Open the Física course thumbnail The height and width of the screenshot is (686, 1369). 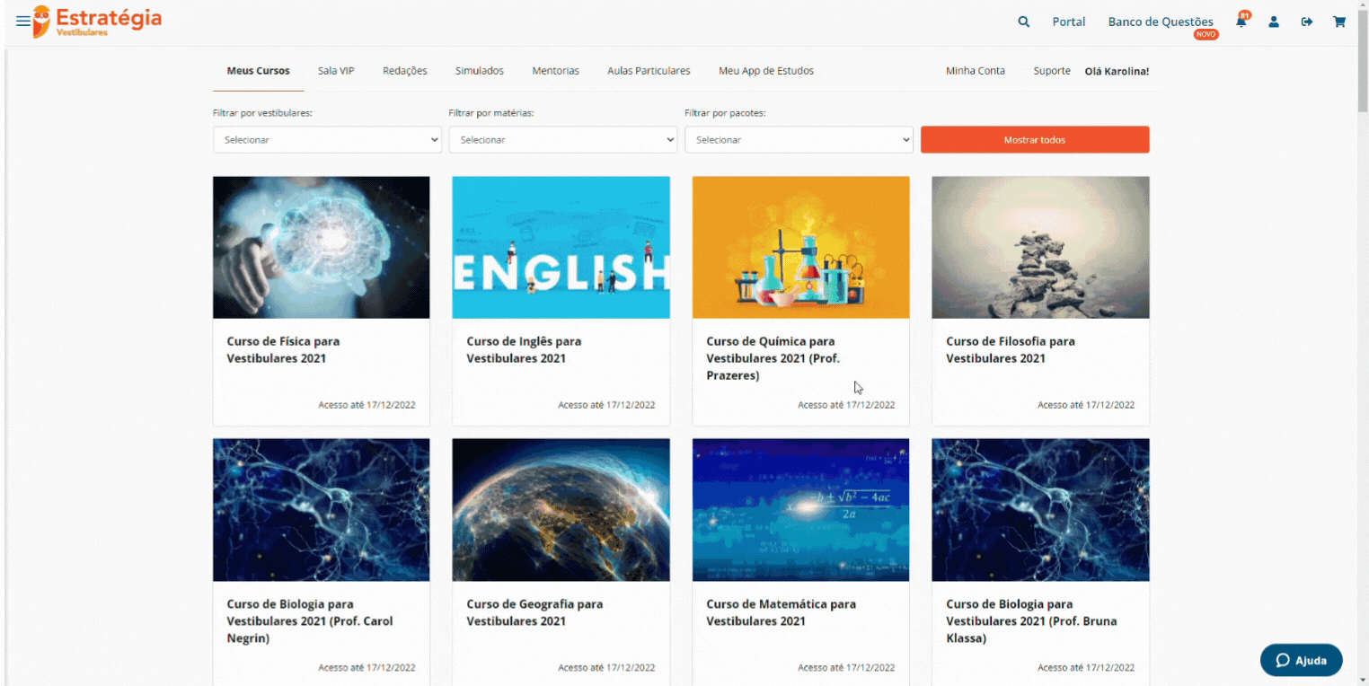point(321,247)
